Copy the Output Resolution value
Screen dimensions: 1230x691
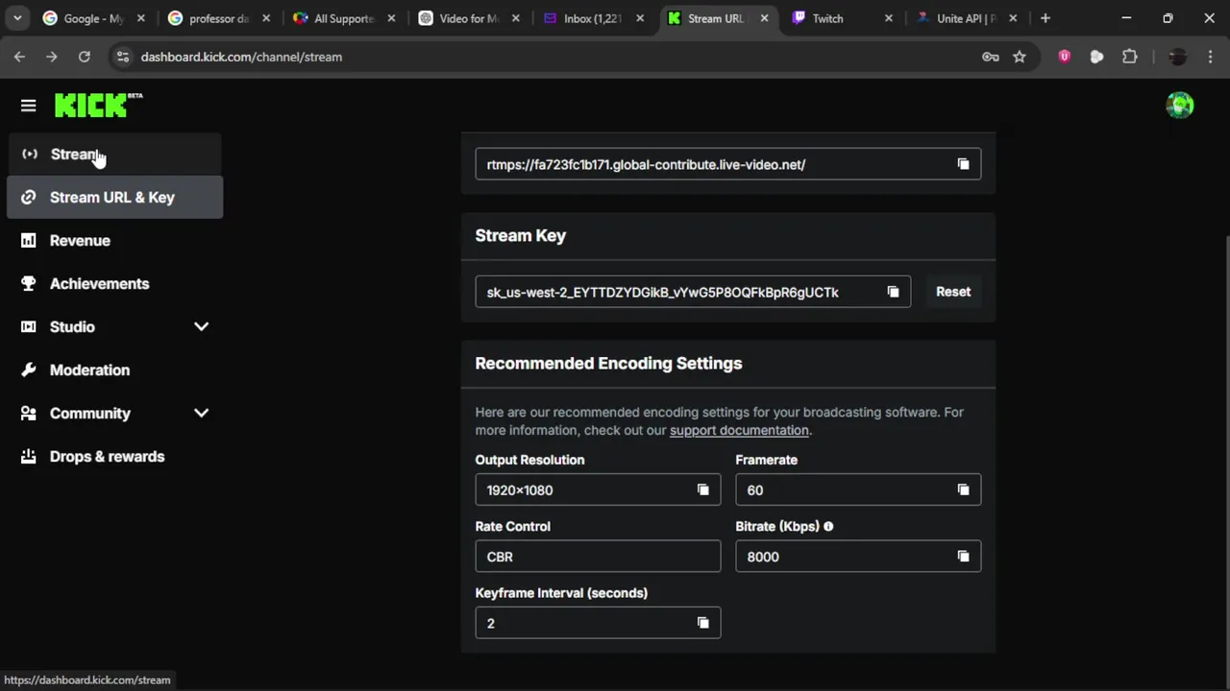pos(702,490)
